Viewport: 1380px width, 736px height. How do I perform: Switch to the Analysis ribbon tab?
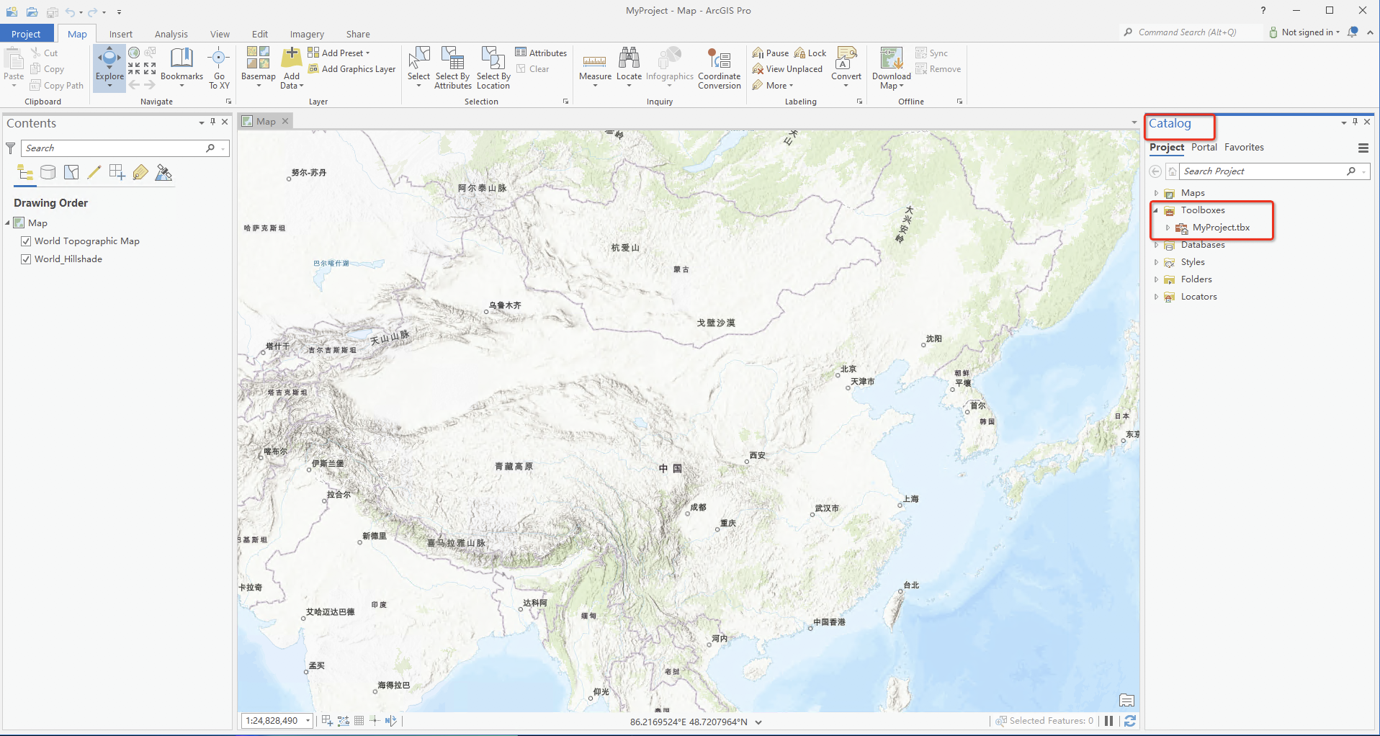point(171,34)
